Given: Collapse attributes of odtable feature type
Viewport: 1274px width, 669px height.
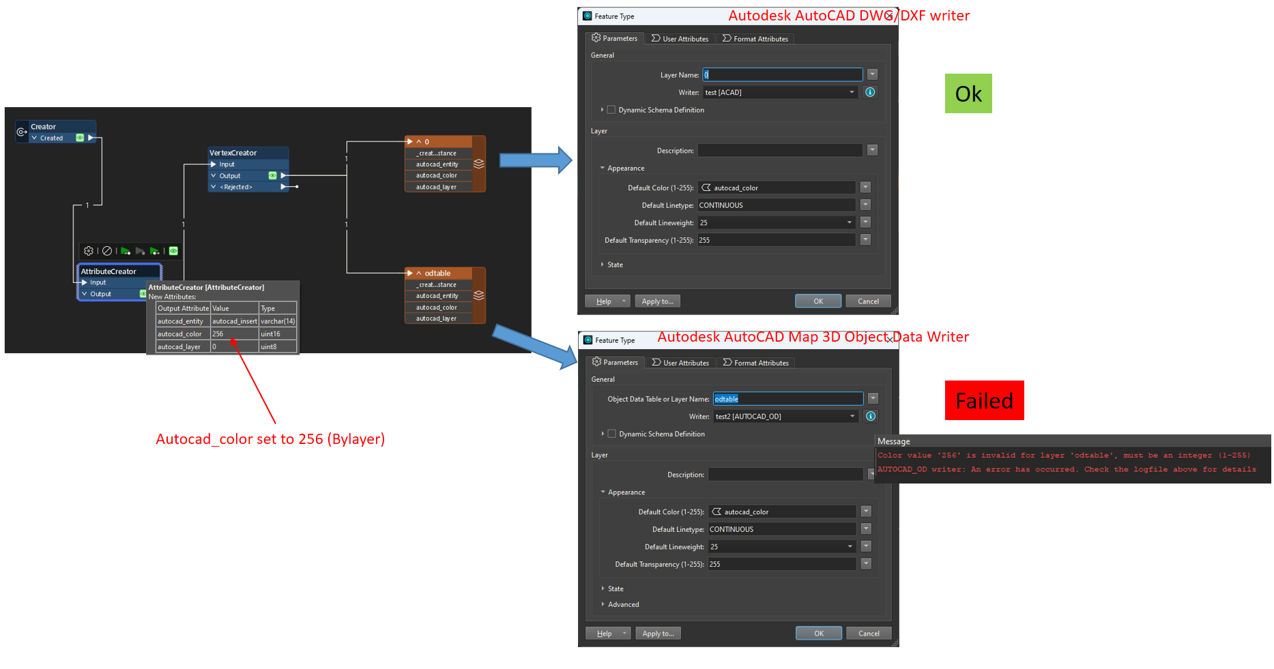Looking at the screenshot, I should pyautogui.click(x=419, y=273).
